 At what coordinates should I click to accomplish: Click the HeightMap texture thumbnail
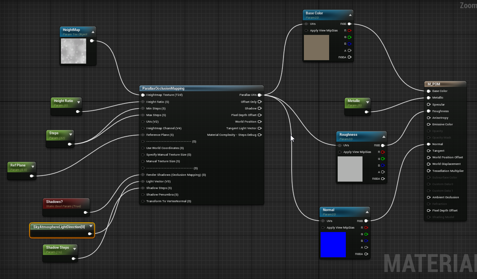tap(73, 51)
